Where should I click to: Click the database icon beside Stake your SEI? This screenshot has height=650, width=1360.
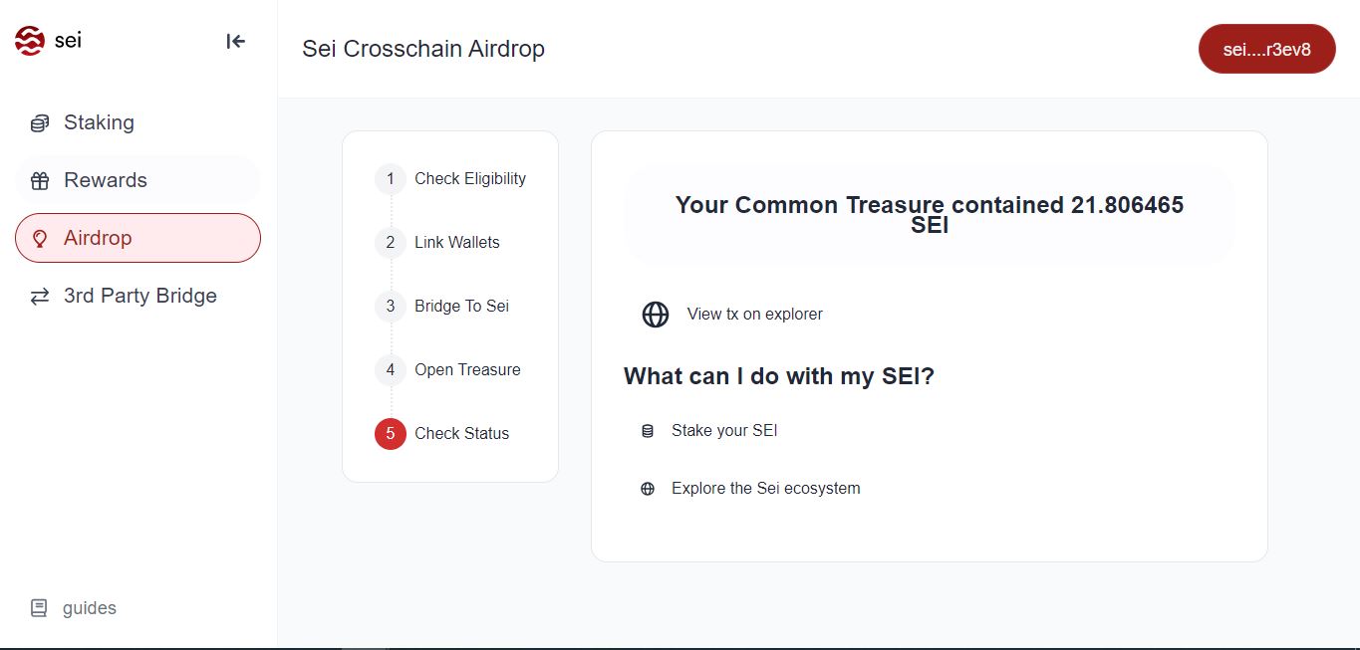[x=648, y=431]
